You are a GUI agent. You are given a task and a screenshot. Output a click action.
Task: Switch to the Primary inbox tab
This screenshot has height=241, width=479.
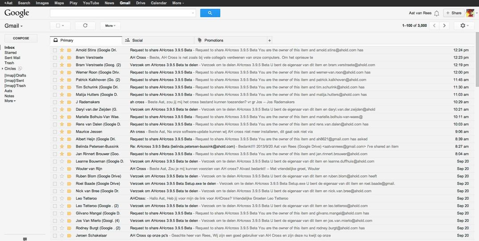(x=86, y=40)
